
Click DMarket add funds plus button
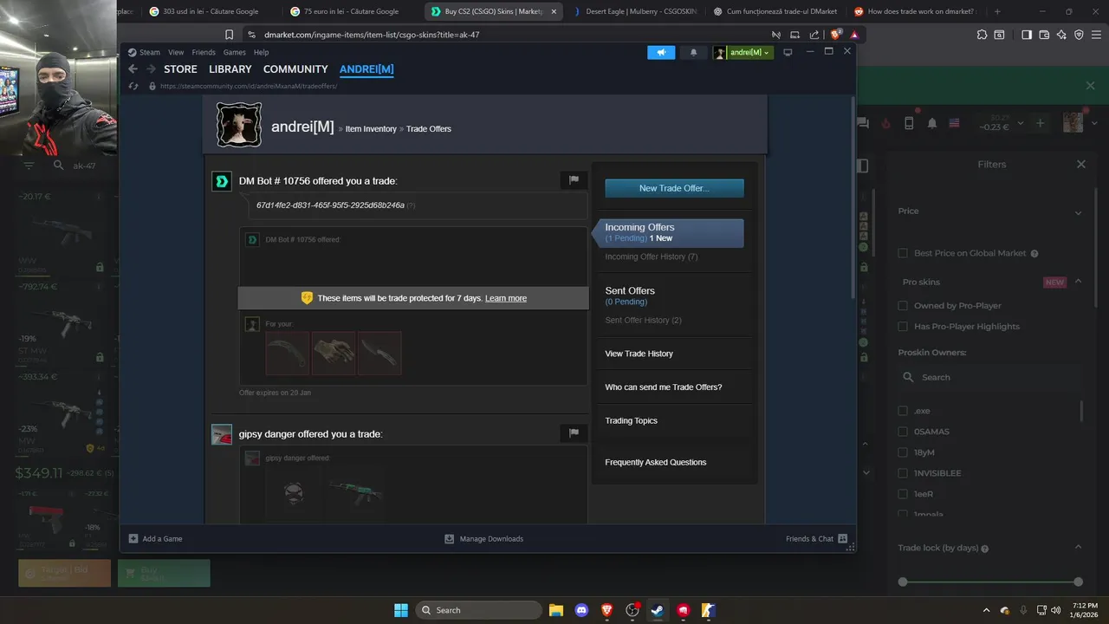(x=1041, y=123)
